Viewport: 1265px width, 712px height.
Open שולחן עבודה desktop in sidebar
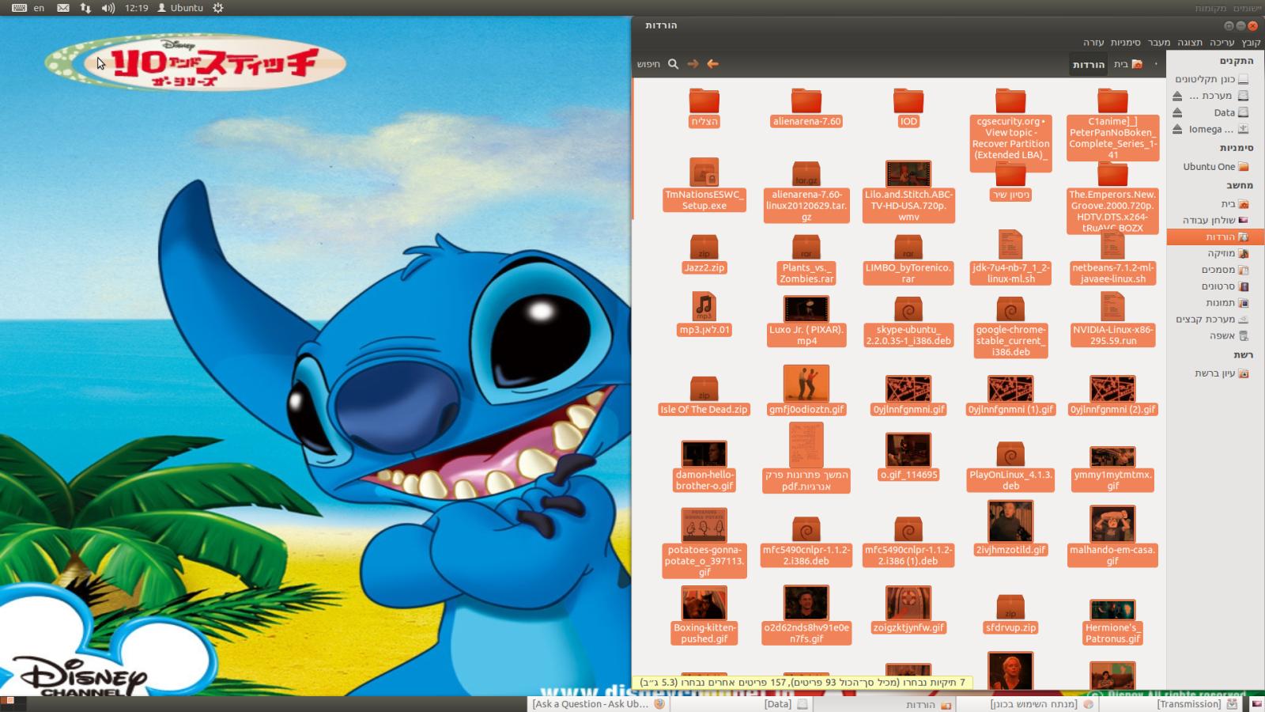(x=1215, y=220)
